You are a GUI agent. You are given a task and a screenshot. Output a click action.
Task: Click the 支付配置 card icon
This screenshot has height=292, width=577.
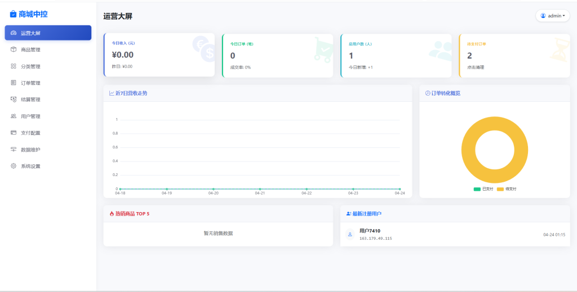tap(14, 133)
